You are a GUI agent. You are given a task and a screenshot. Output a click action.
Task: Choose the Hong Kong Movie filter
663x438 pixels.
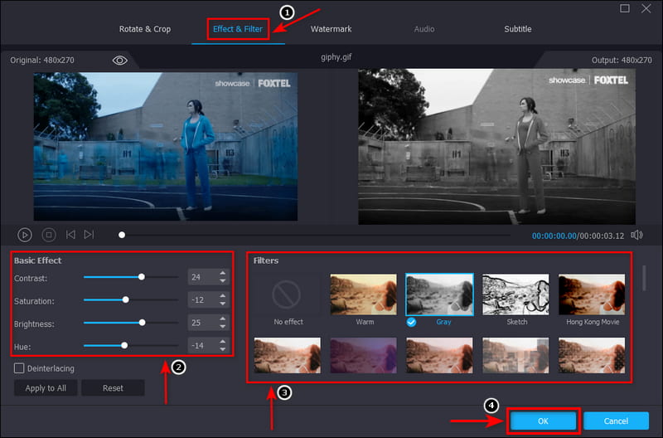coord(591,294)
